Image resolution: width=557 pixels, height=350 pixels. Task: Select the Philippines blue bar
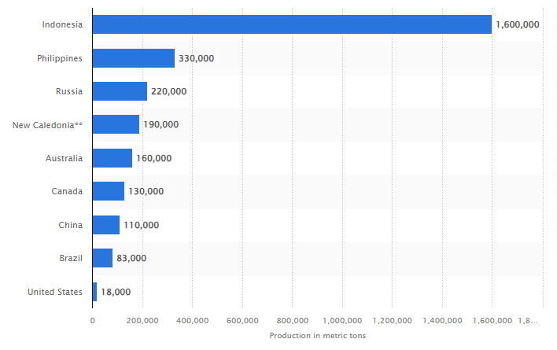point(133,58)
